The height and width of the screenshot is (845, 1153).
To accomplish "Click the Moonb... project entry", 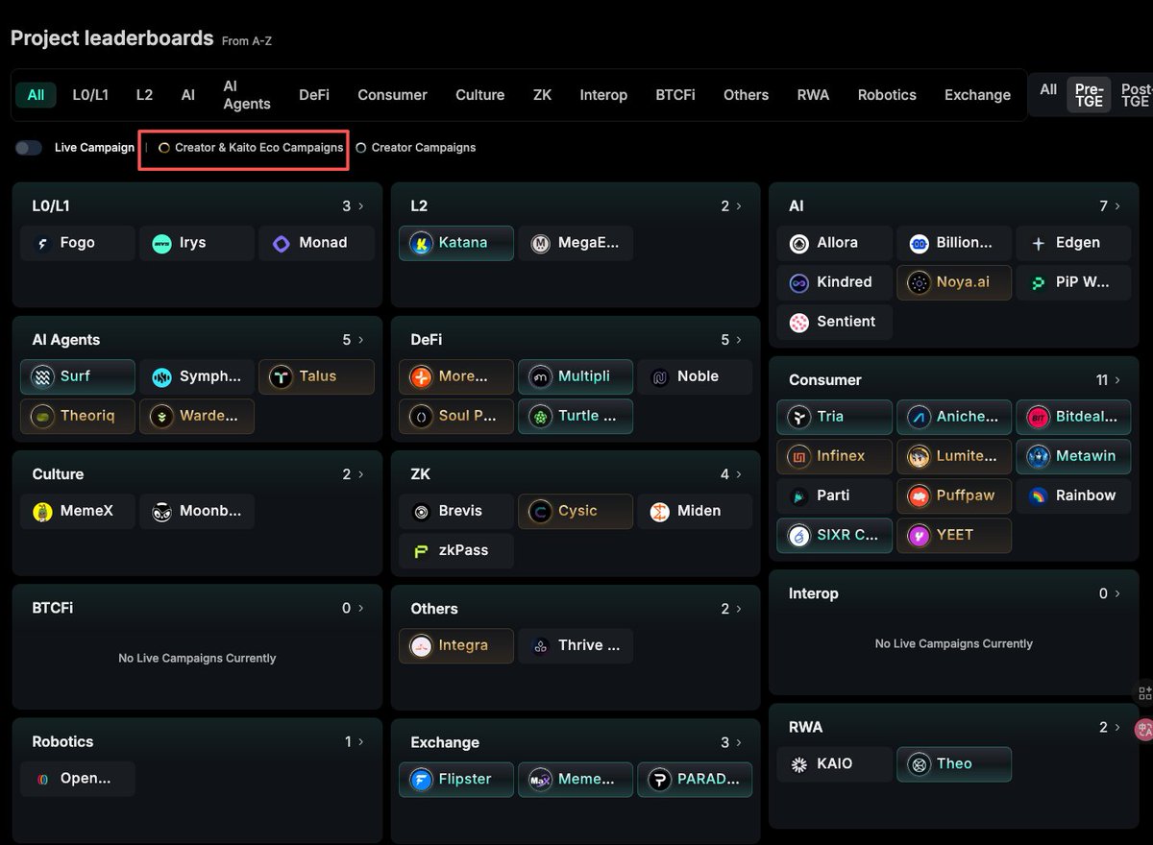I will [x=197, y=512].
